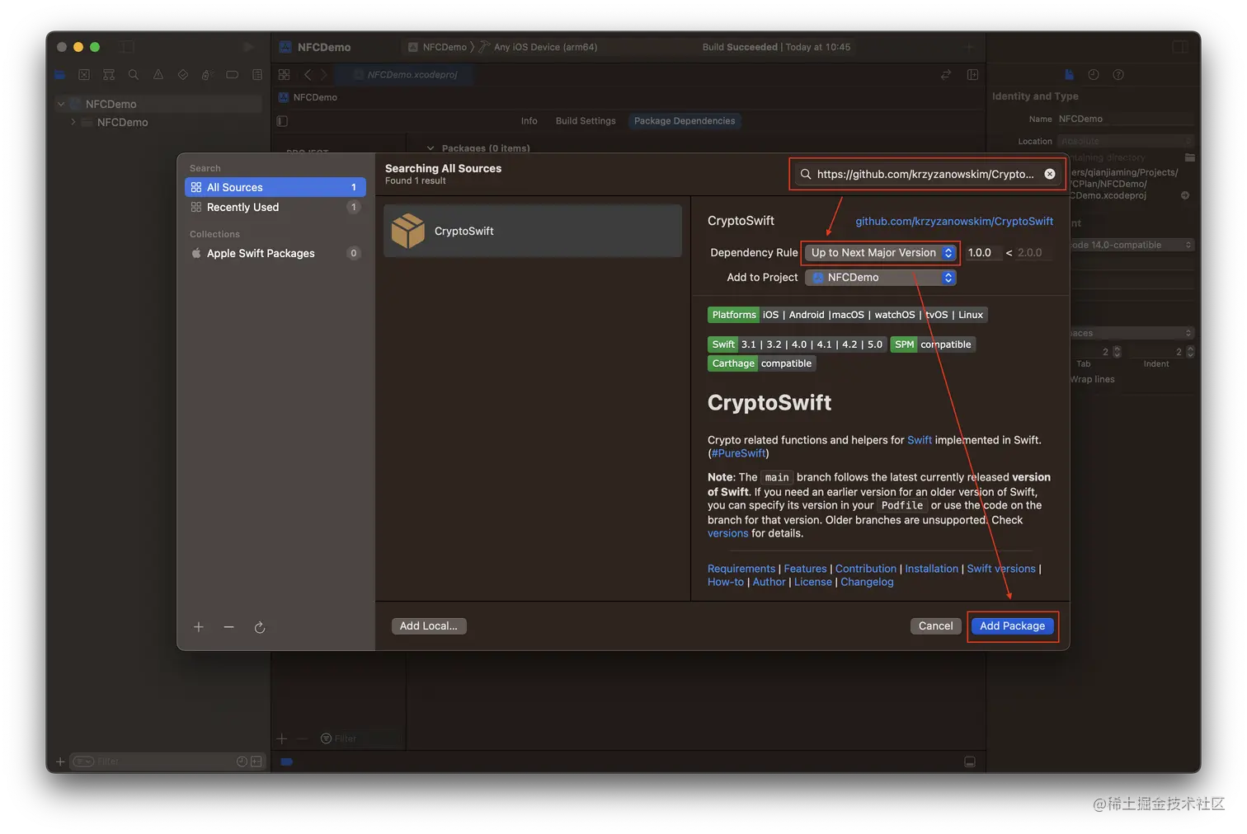Collapse the NFCDemo project root
The width and height of the screenshot is (1247, 834).
click(x=61, y=104)
